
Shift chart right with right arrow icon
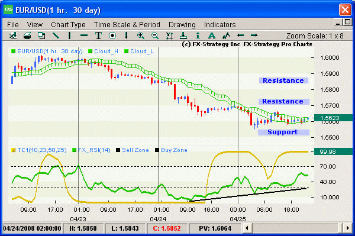tap(254, 35)
